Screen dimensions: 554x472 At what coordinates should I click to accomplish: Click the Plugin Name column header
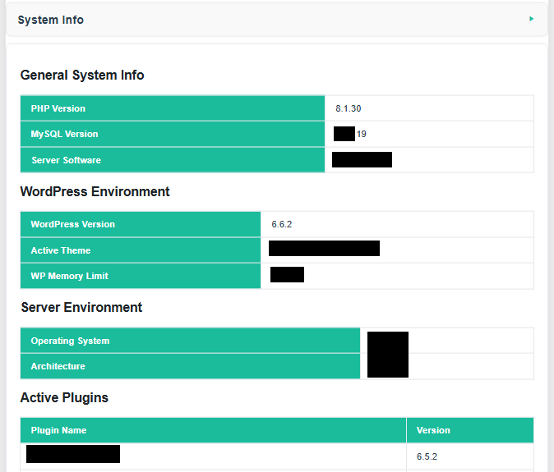pyautogui.click(x=214, y=430)
